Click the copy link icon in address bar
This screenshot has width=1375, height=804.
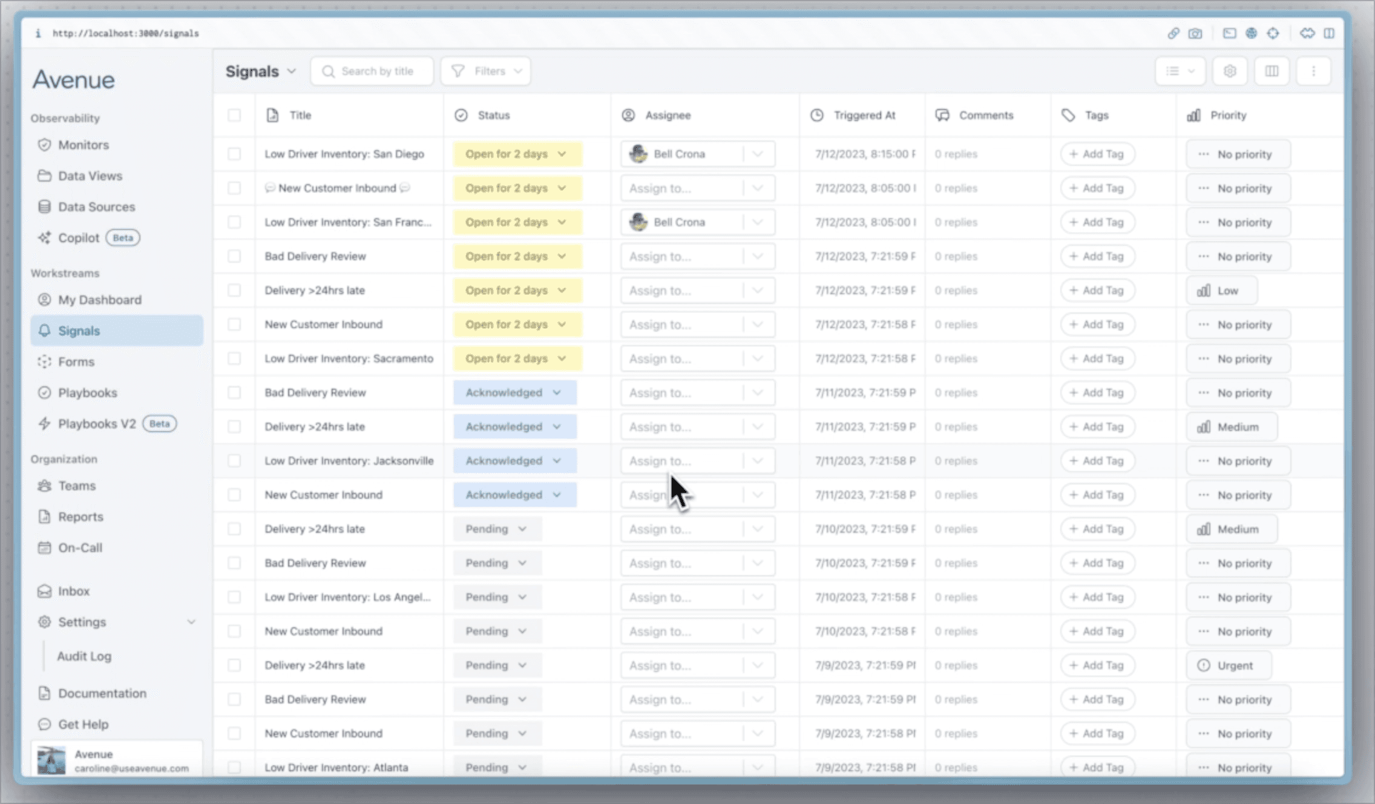tap(1173, 33)
